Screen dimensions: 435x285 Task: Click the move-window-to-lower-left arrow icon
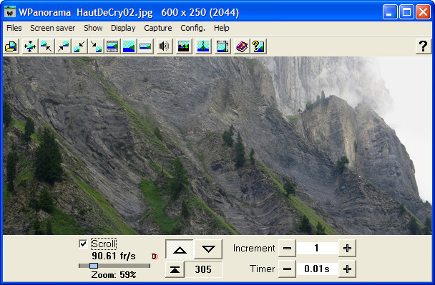coord(79,46)
